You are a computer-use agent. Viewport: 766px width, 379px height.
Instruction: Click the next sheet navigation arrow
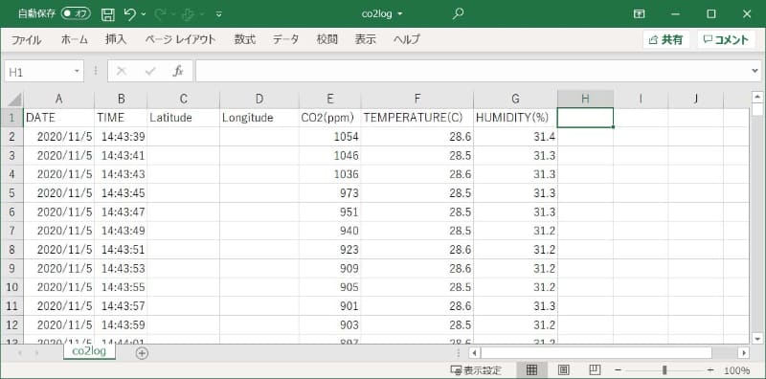pyautogui.click(x=36, y=352)
